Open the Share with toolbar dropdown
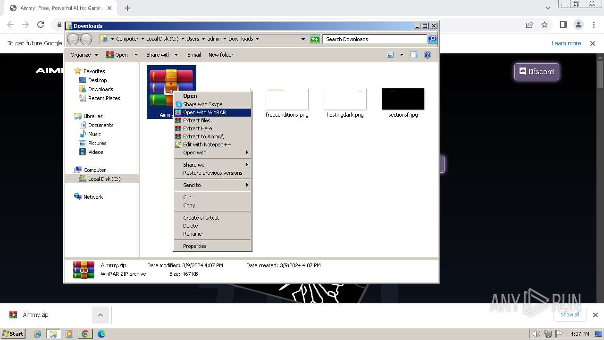604x340 pixels. 162,55
